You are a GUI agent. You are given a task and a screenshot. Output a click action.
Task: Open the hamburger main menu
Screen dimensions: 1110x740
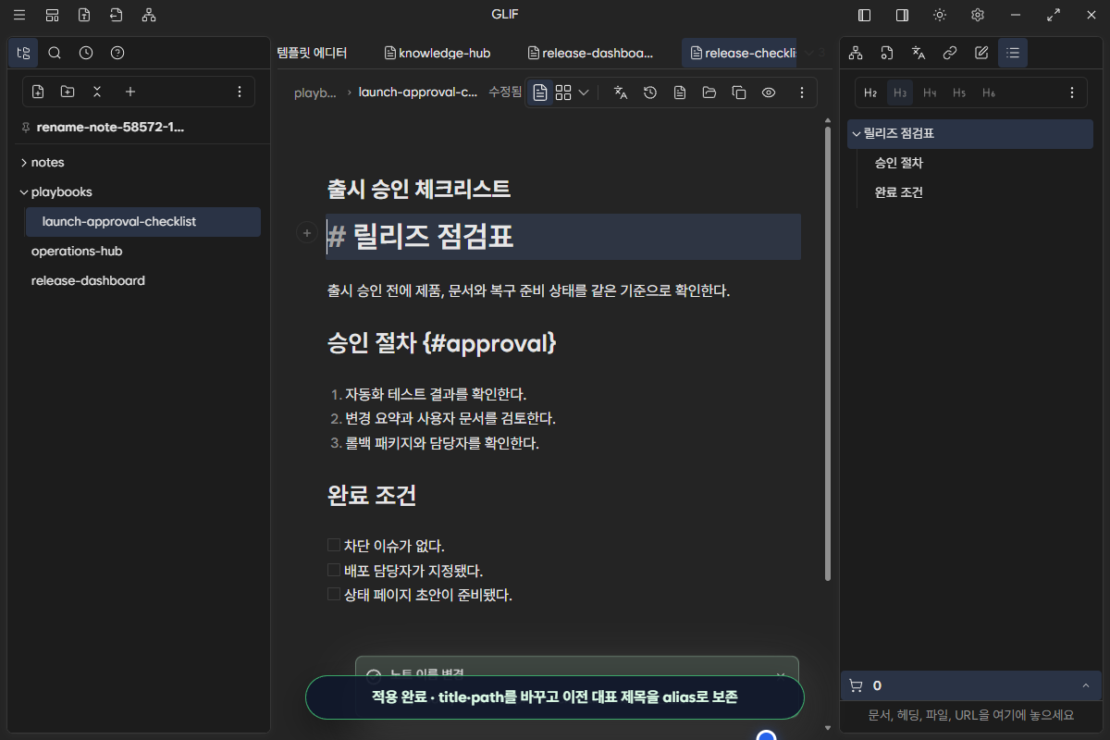(x=19, y=15)
